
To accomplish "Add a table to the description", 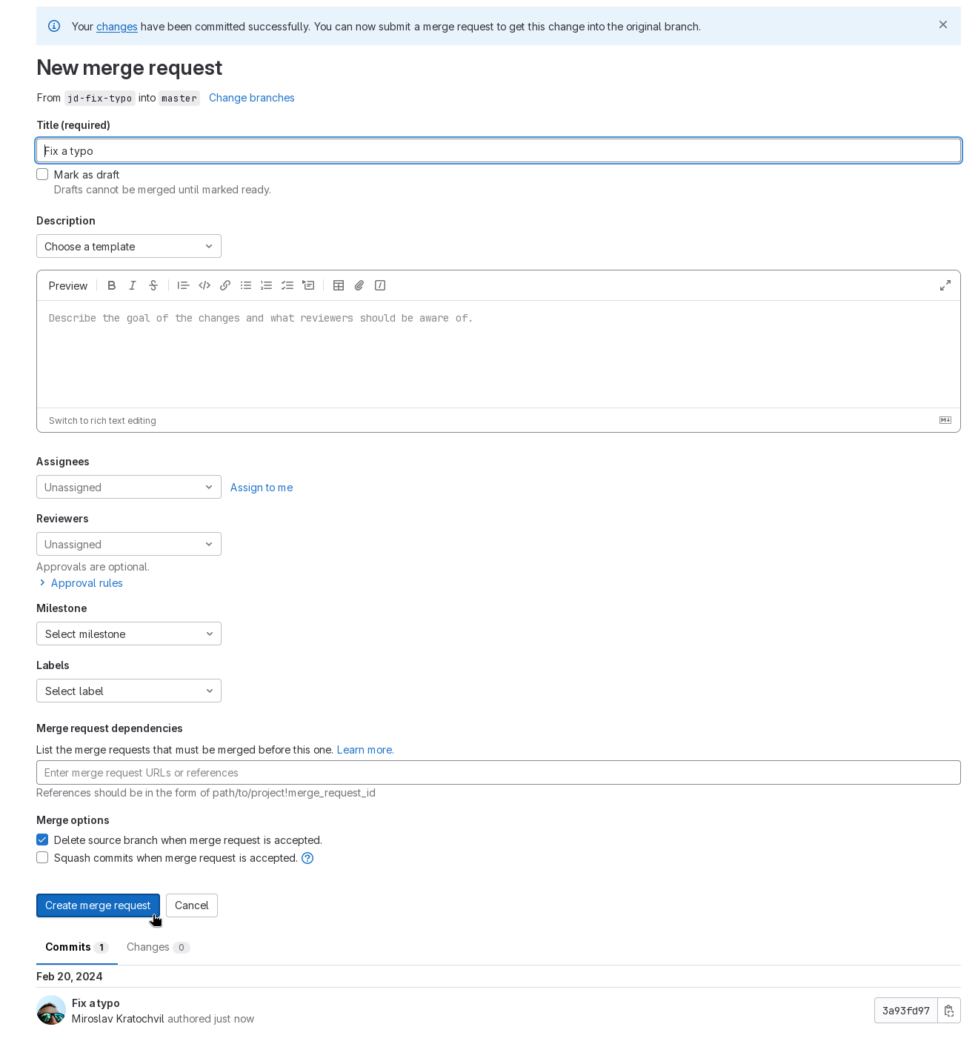I will 339,285.
